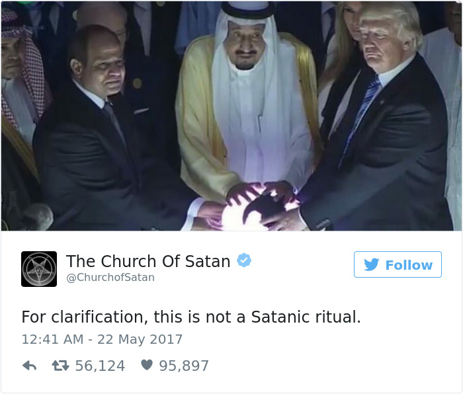Viewport: 463px width, 394px height.
Task: Follow The Church Of Satan
Action: click(x=398, y=264)
